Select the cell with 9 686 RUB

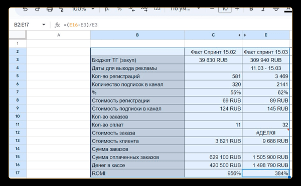pyautogui.click(x=266, y=141)
